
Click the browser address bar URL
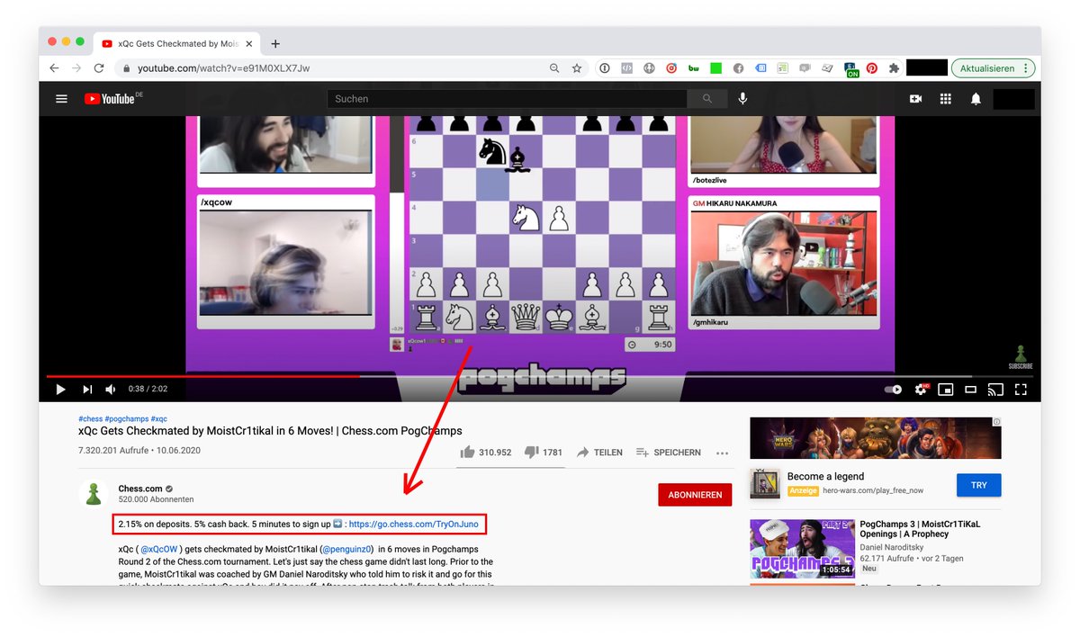(x=223, y=68)
